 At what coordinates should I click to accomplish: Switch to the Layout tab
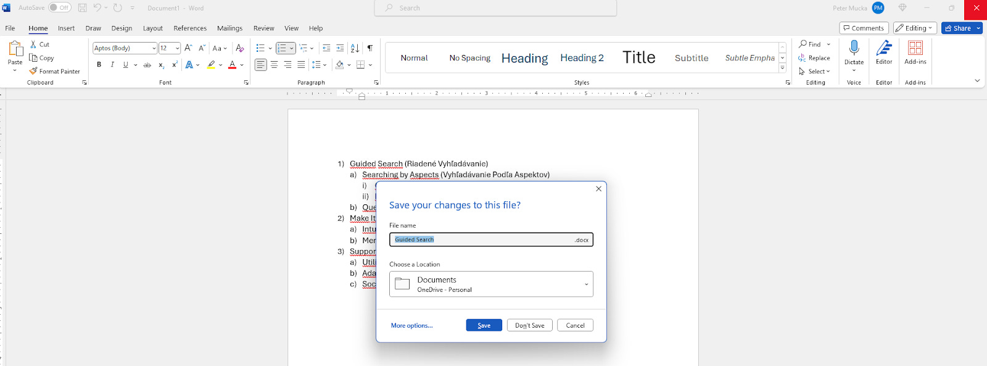[x=153, y=28]
